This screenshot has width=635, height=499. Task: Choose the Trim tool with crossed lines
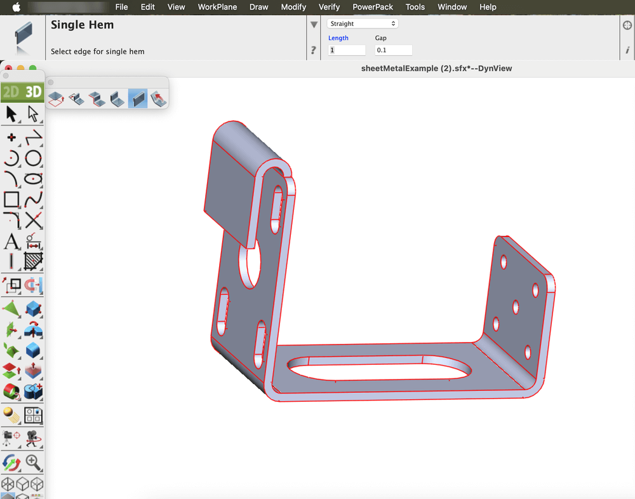(x=33, y=221)
